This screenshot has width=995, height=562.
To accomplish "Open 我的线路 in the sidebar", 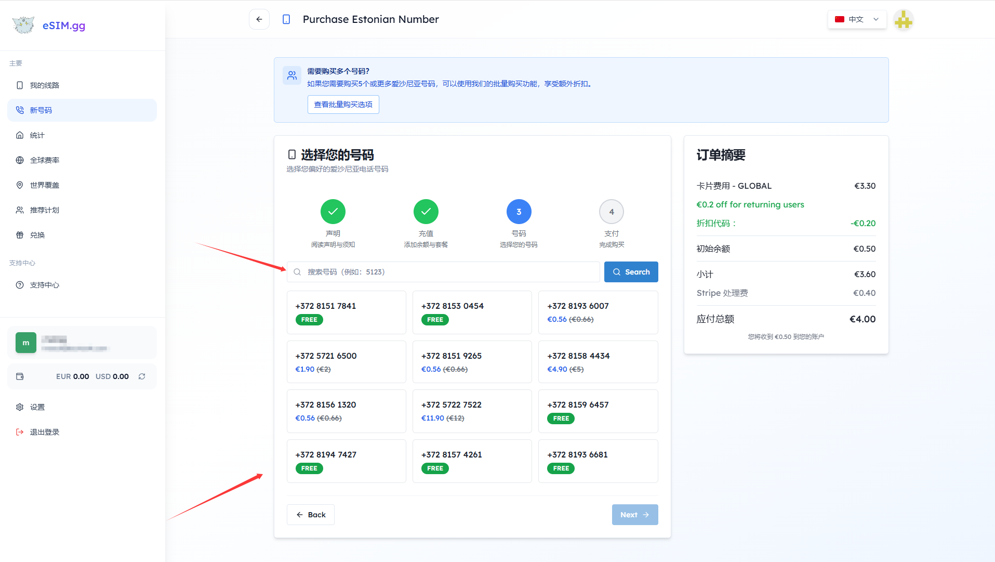I will tap(45, 85).
